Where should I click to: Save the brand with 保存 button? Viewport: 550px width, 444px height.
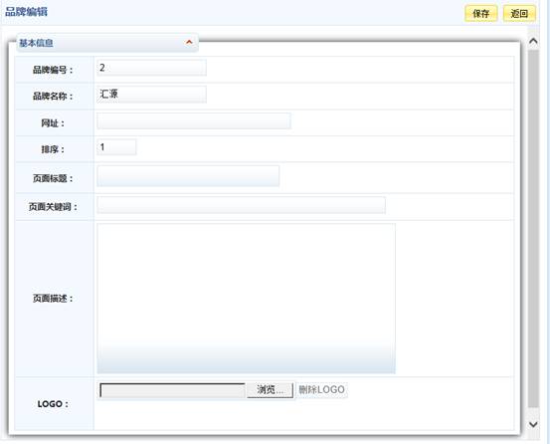coord(481,14)
